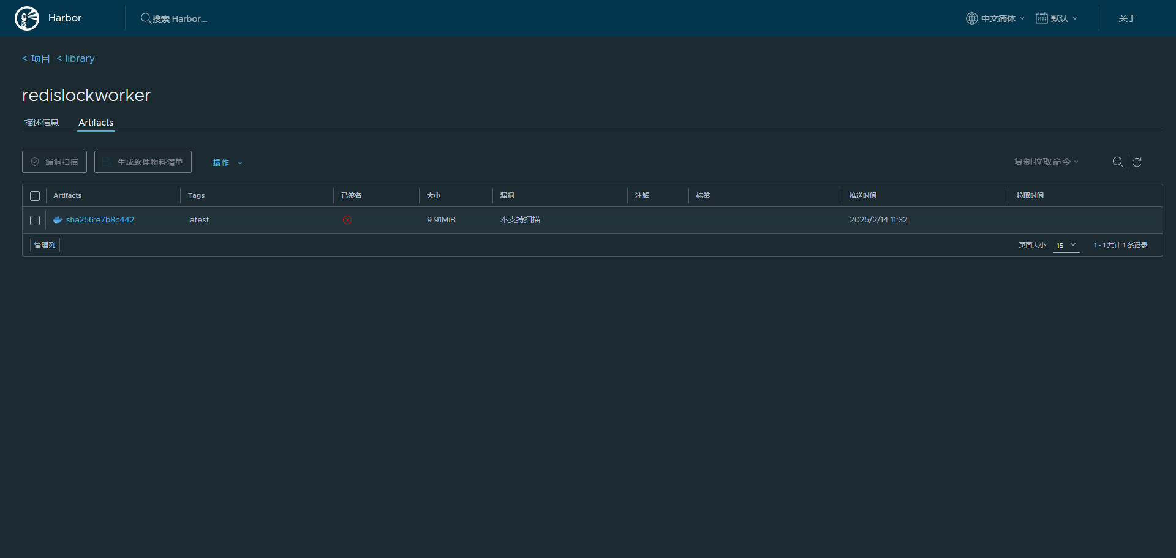
Task: Click the Harbor title text
Action: pyautogui.click(x=65, y=18)
